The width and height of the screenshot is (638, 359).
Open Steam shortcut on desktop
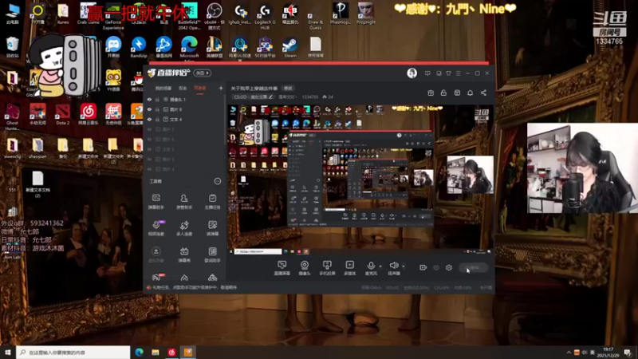click(x=290, y=48)
